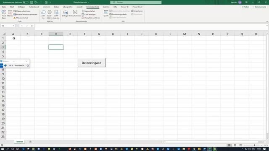Image resolution: width=269 pixels, height=151 pixels.
Task: Click the Teilen button
Action: point(245,7)
